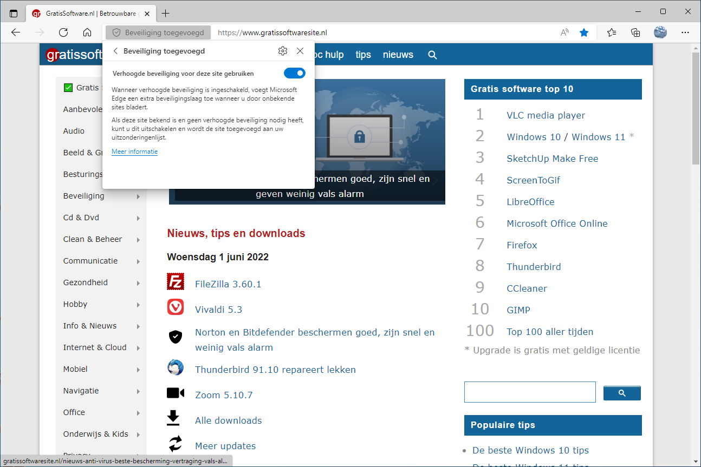Click the Meer informatie link

[134, 152]
